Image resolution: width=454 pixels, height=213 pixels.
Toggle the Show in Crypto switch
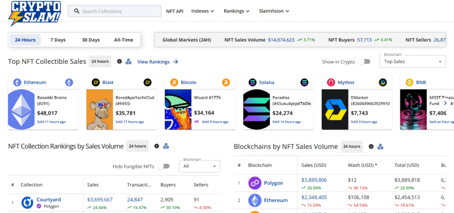point(364,62)
